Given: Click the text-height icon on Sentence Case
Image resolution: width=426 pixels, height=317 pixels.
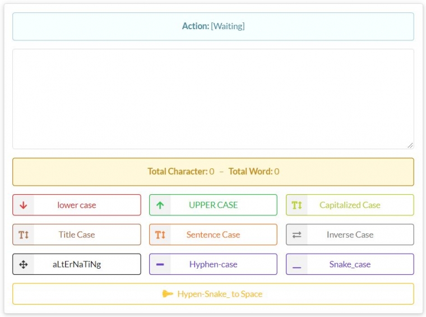Looking at the screenshot, I should [160, 235].
